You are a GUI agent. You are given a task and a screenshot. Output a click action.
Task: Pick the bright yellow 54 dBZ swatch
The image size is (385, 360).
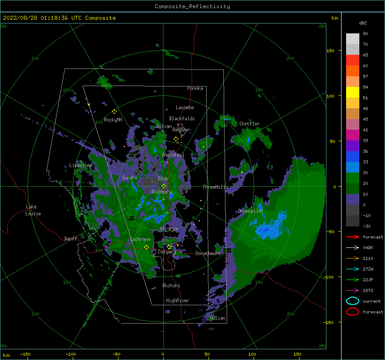point(352,92)
